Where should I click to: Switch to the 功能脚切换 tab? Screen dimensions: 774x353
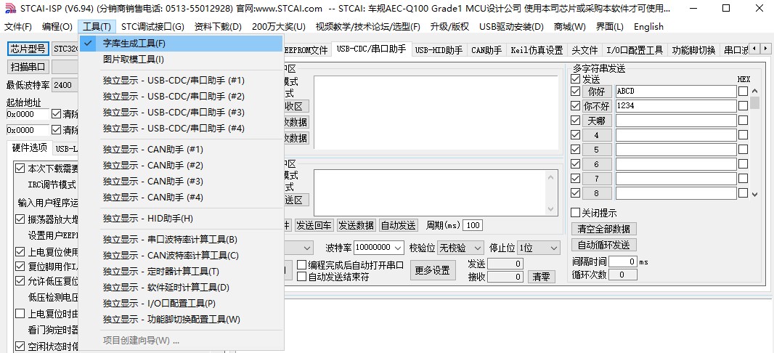(x=693, y=50)
